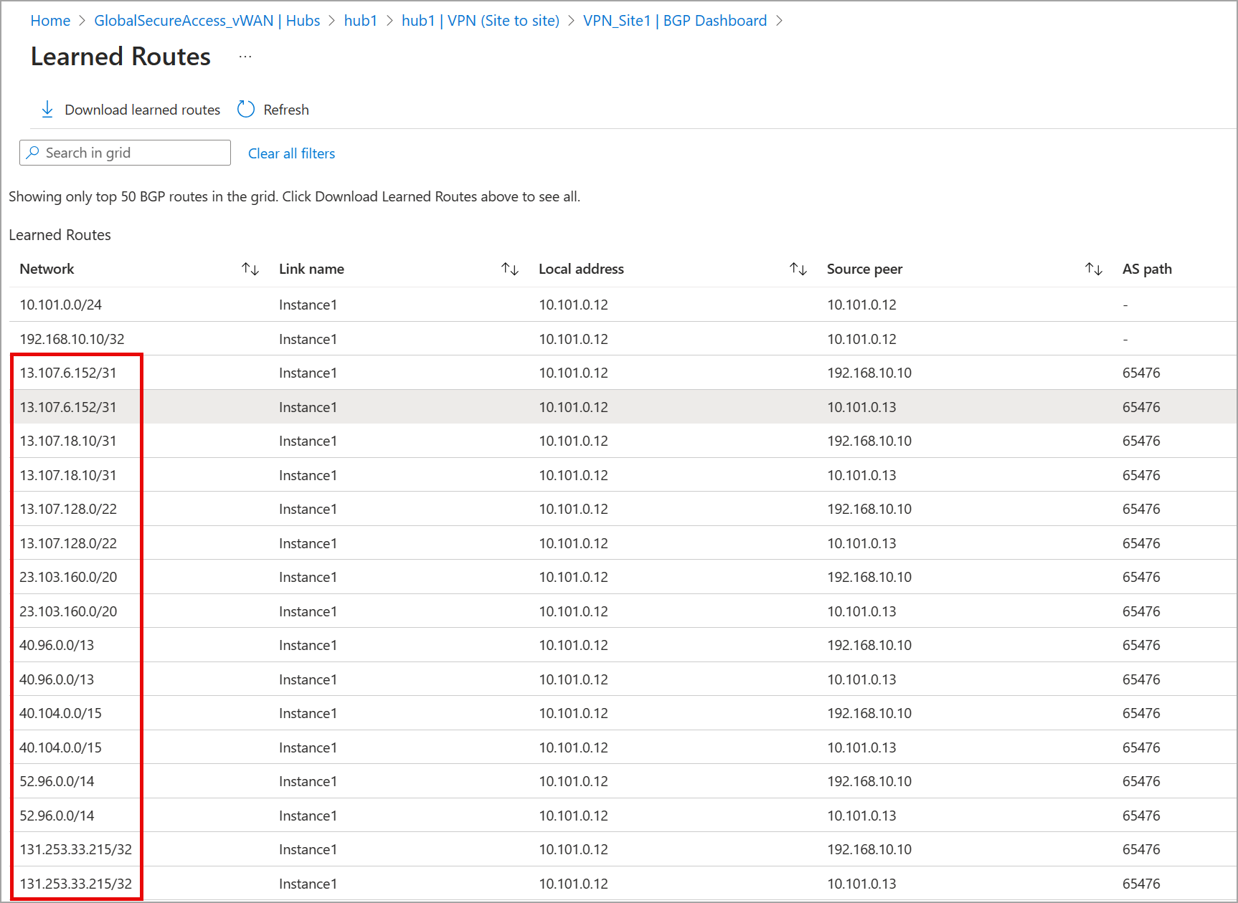
Task: Open VPN_Site1 | BGP Dashboard breadcrumb
Action: coord(675,21)
